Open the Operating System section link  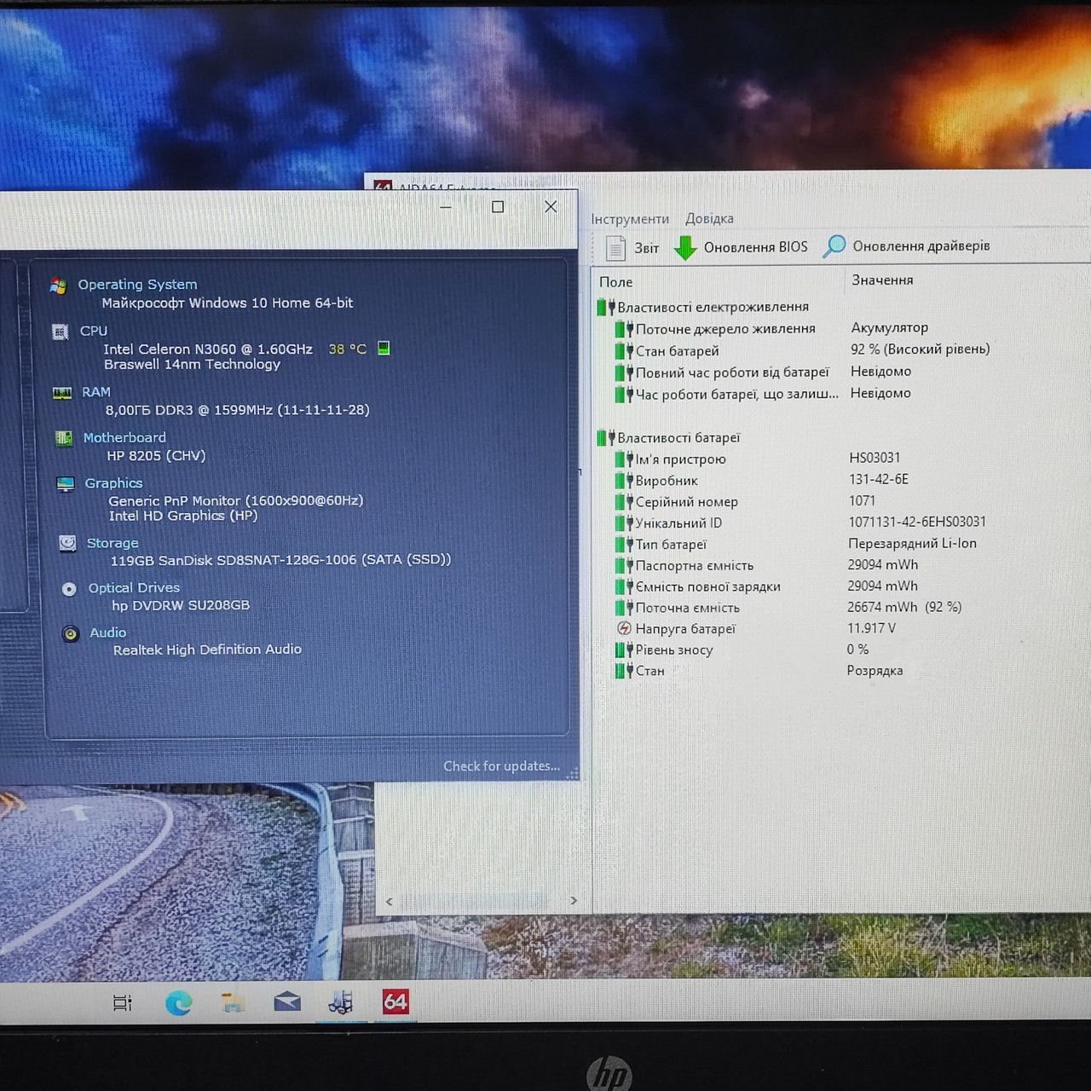(137, 285)
